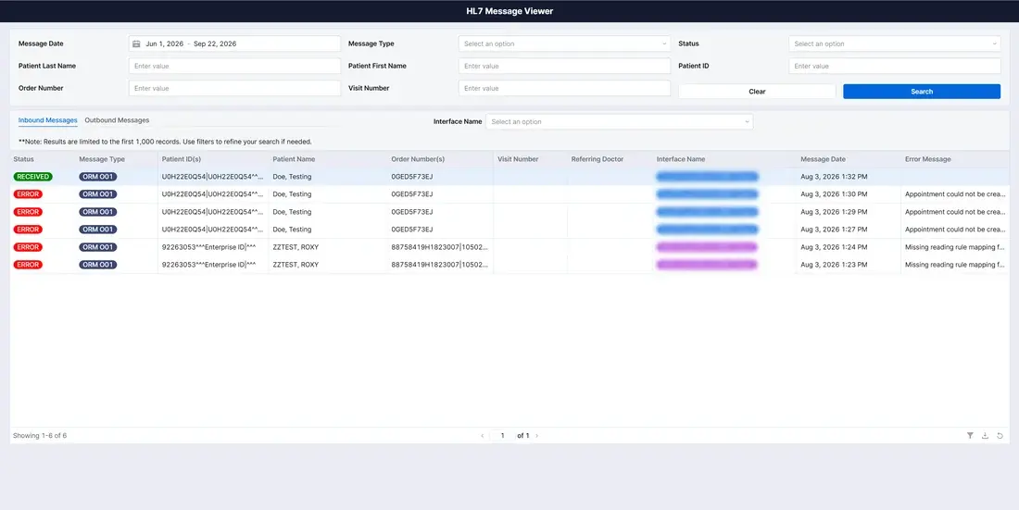Click the Search button
Viewport: 1019px width, 510px height.
922,92
